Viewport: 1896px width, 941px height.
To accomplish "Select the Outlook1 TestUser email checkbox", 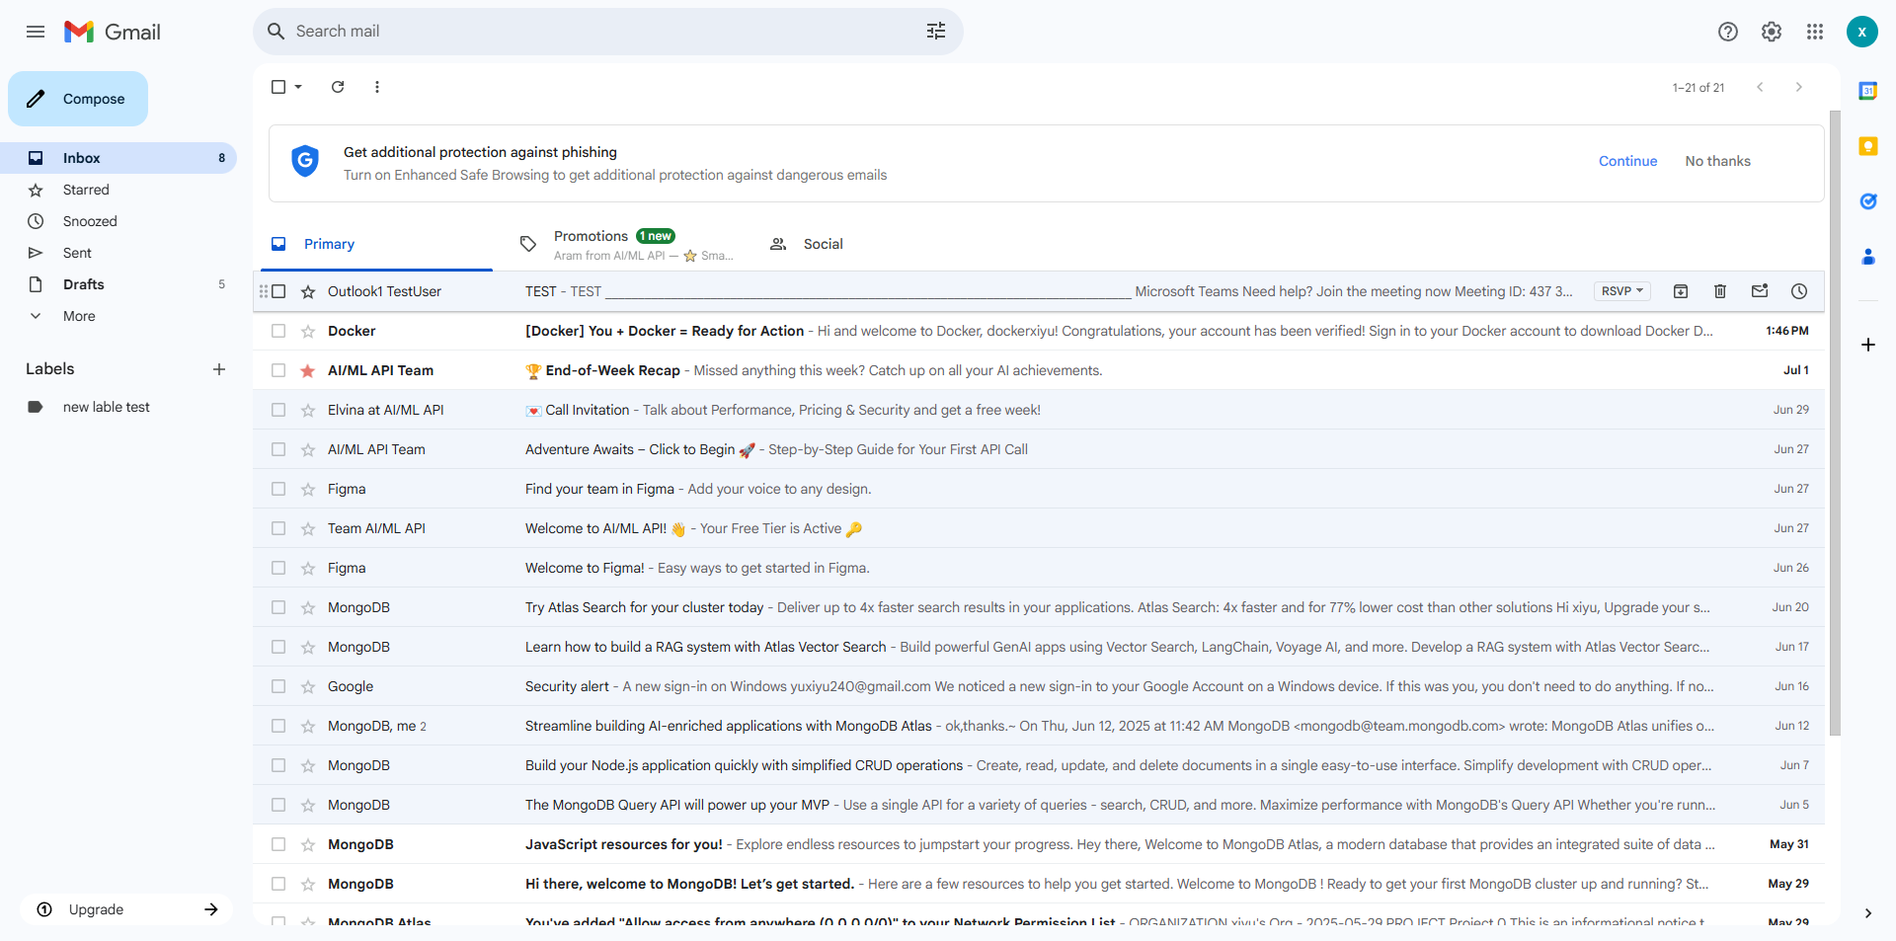I will (x=278, y=291).
